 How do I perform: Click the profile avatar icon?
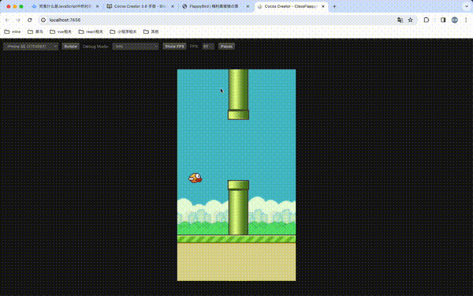[x=455, y=20]
